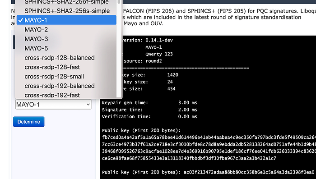This screenshot has height=179, width=316.
Task: Click the Keypair gen time line
Action: click(x=149, y=103)
